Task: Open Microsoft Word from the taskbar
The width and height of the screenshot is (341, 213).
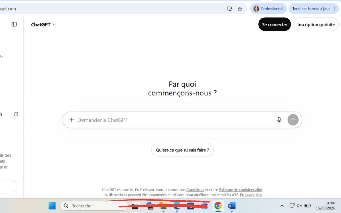Action: pyautogui.click(x=232, y=206)
